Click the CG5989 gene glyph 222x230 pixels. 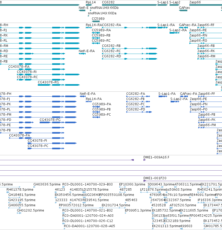[96, 21]
